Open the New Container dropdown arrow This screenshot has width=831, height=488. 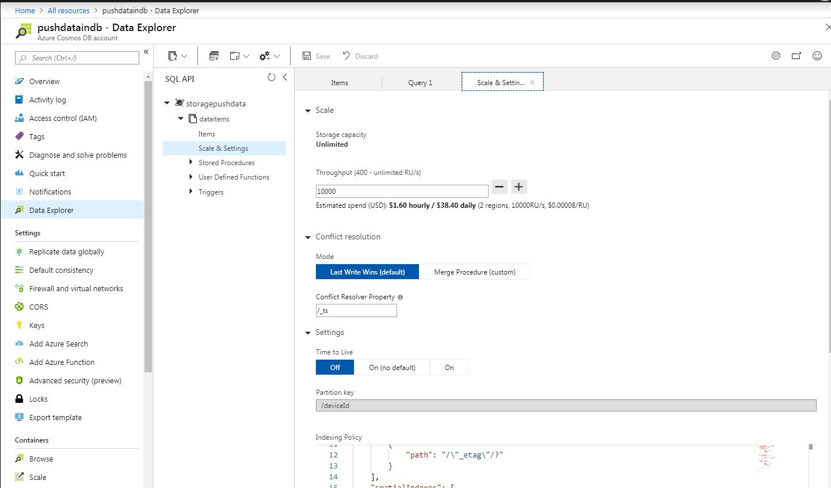click(184, 56)
